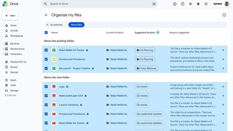Open the account profile avatar

[x=227, y=4]
